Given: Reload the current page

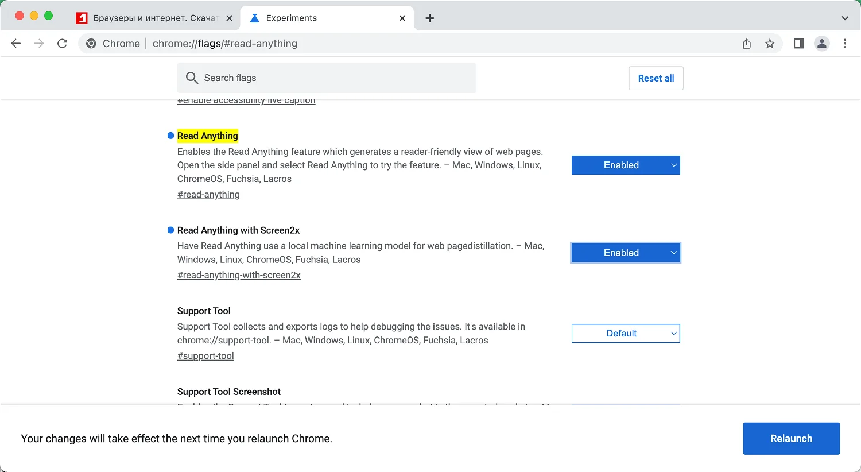Looking at the screenshot, I should coord(63,44).
